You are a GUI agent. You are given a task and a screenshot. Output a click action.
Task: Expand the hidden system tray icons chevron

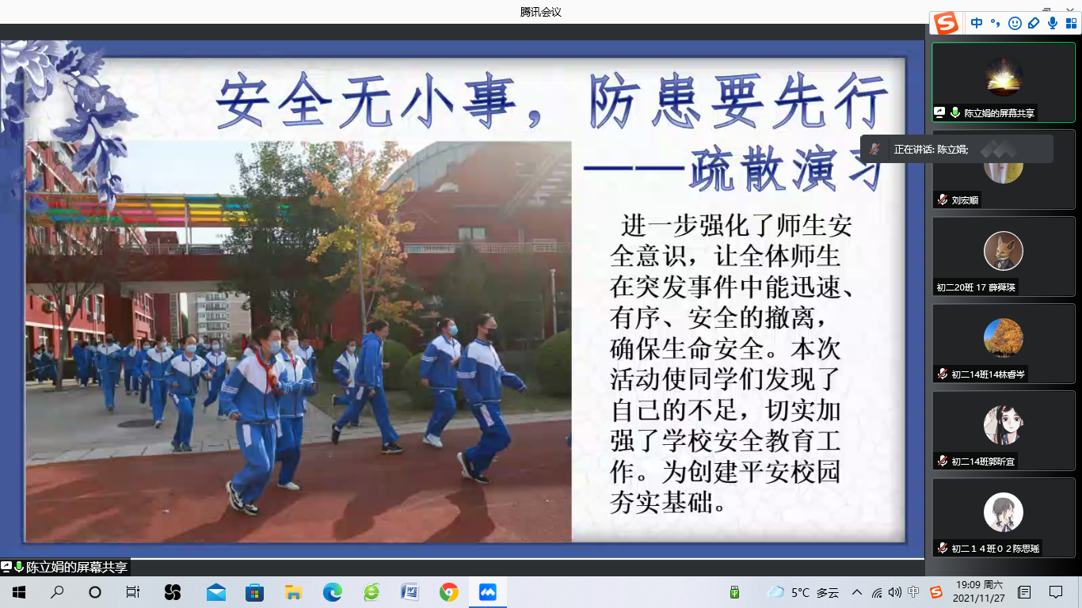857,592
